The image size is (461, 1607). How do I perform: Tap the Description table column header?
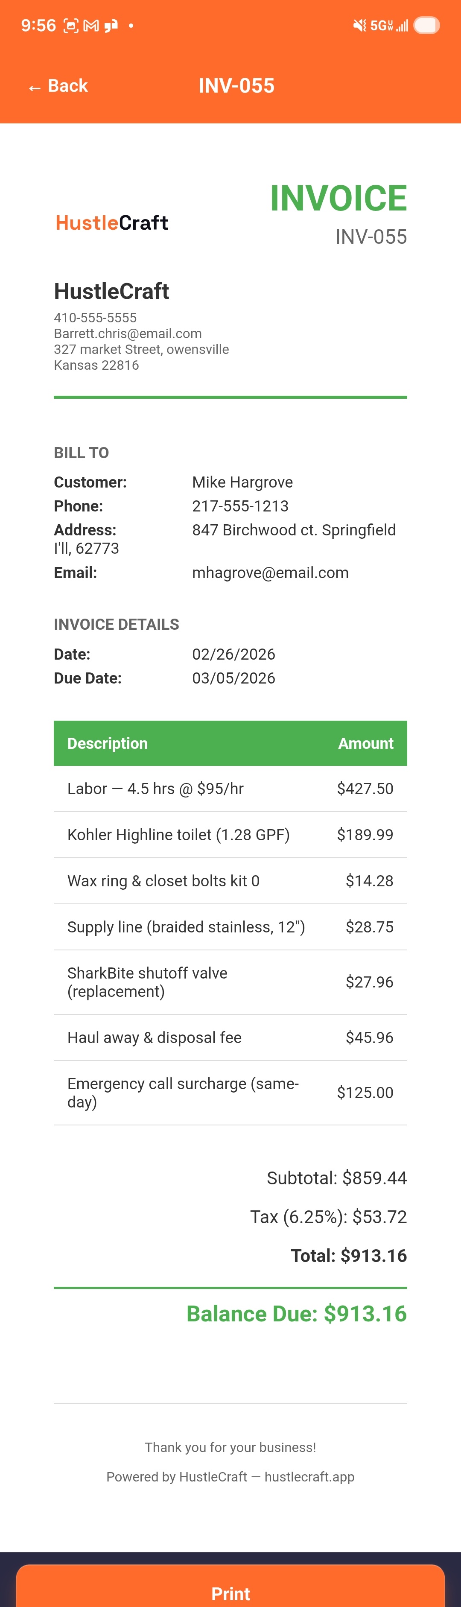(x=107, y=743)
